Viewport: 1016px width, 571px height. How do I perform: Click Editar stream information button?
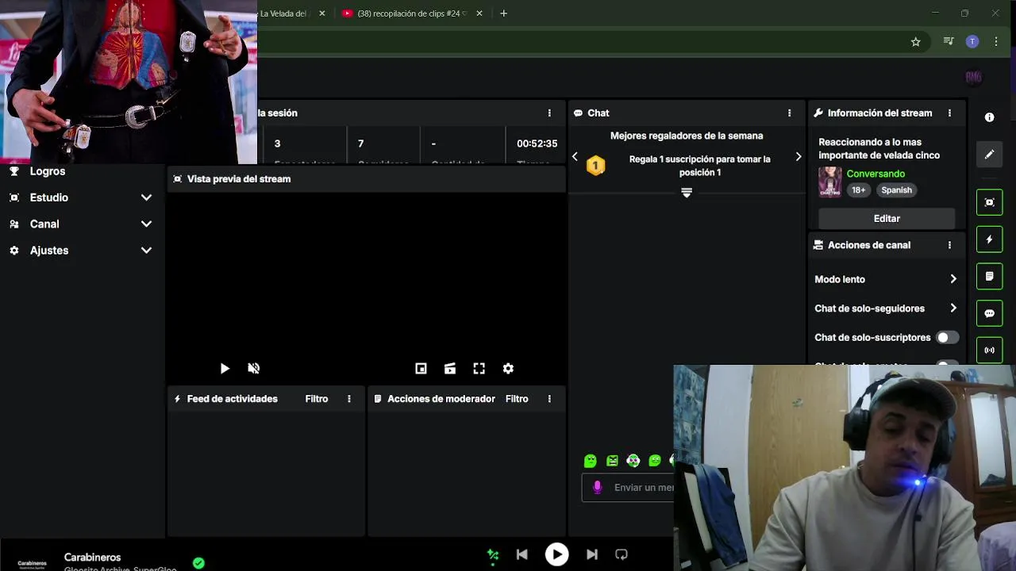pos(887,219)
